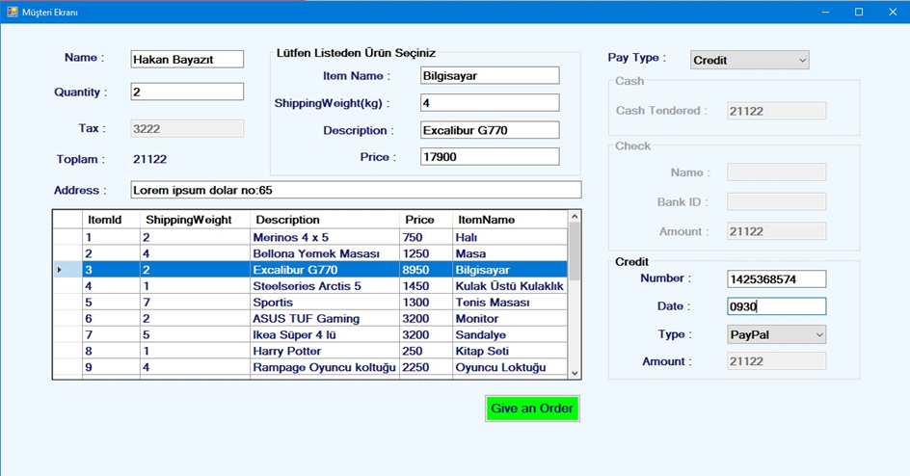910x476 pixels.
Task: Click the Check Amount field
Action: [x=777, y=231]
